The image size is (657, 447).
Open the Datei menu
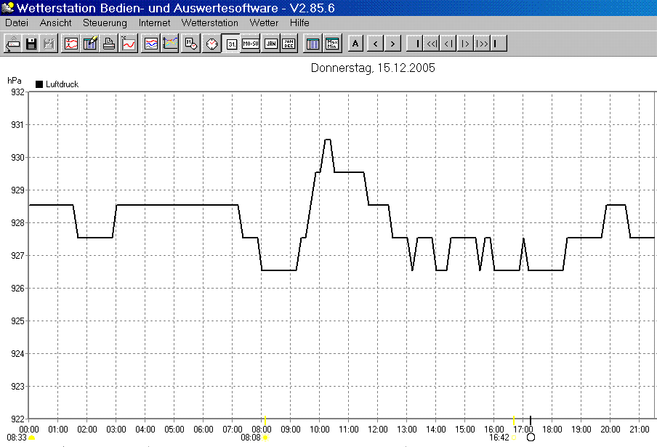(x=17, y=23)
